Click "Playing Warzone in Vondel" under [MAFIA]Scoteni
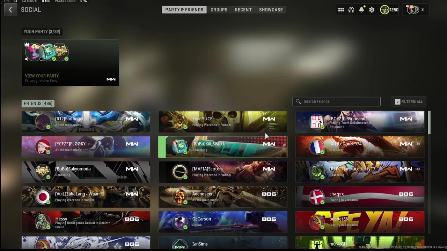The image size is (447, 251). (212, 175)
